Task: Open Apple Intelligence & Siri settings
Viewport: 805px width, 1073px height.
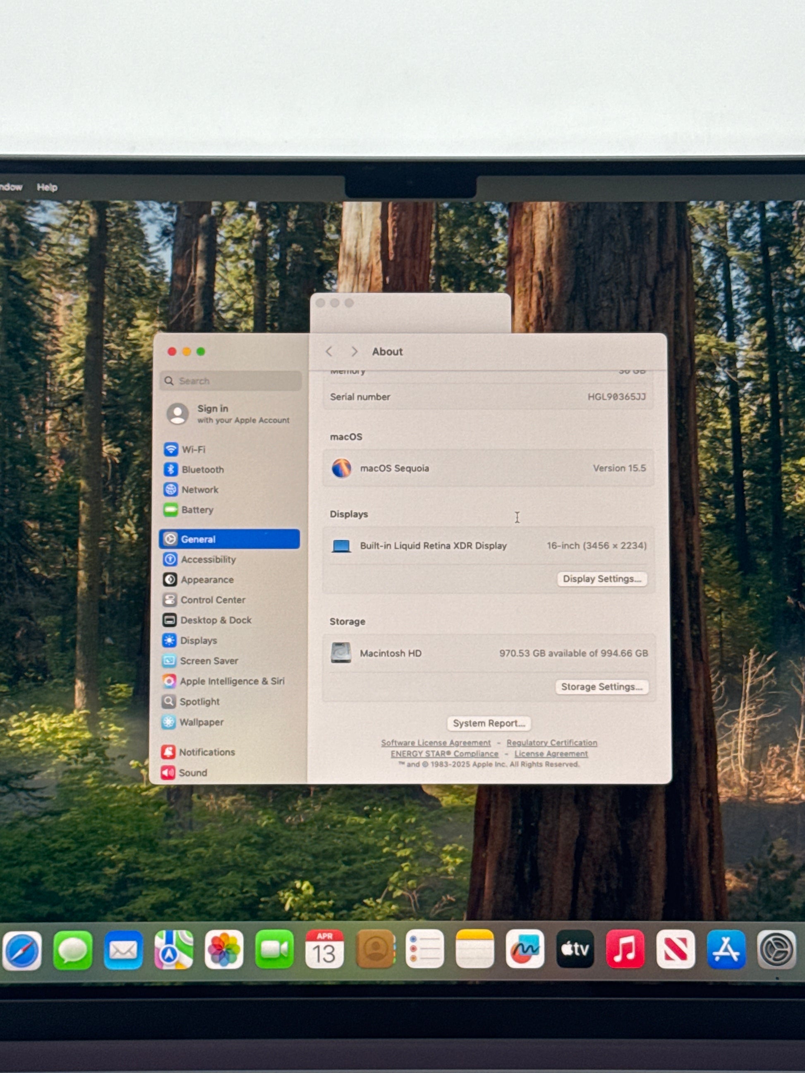Action: (232, 681)
